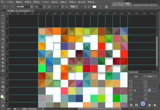Toggle Quick Mask mode in toolbox

coord(3,102)
